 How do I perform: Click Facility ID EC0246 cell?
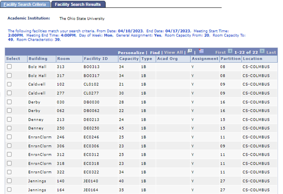pos(91,137)
